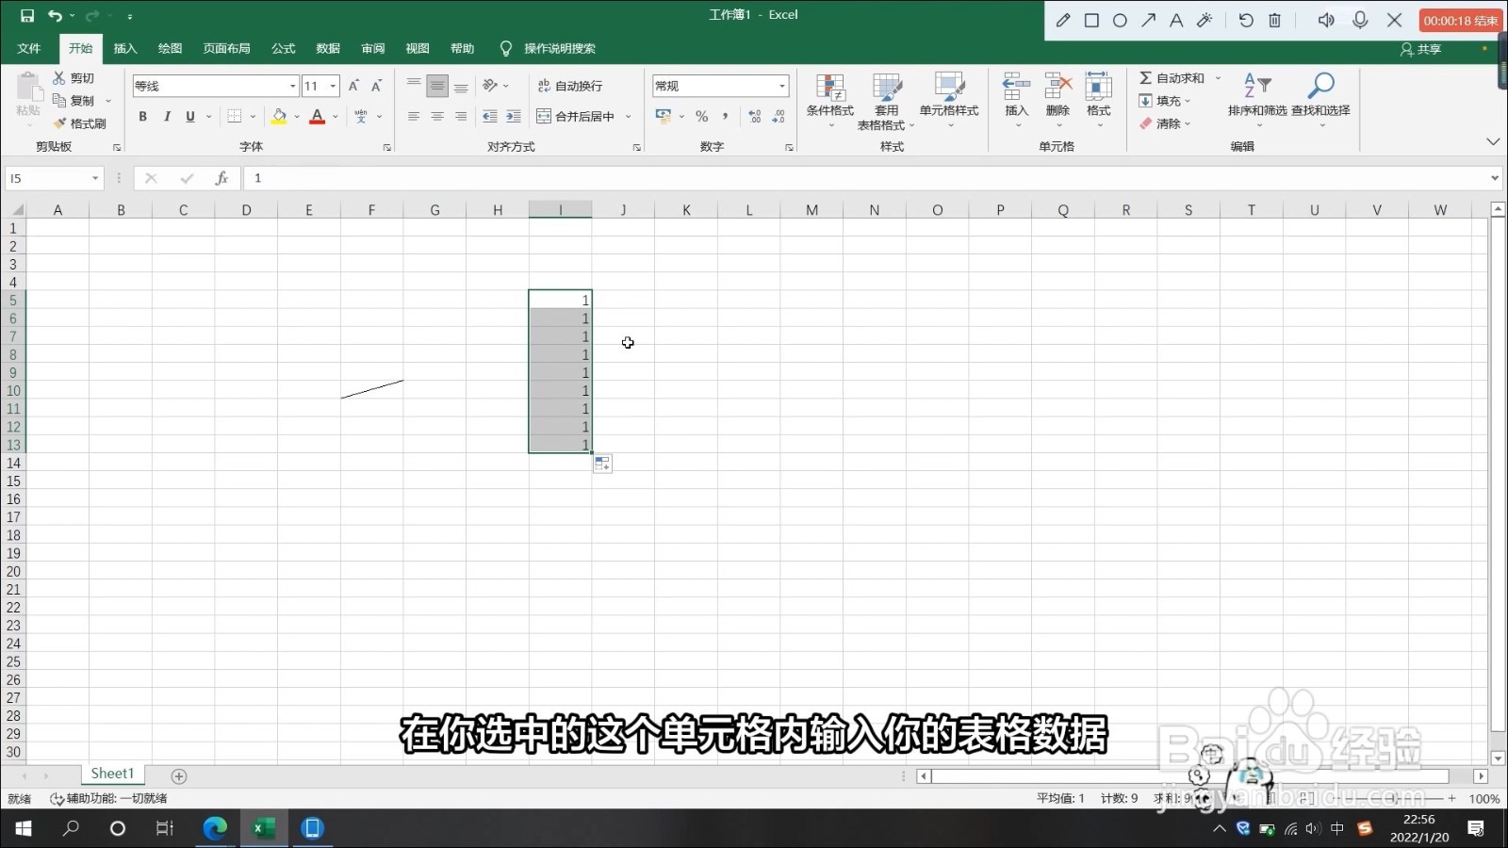Switch to Page Layout (页面布局) tab
The image size is (1508, 848).
(x=227, y=48)
